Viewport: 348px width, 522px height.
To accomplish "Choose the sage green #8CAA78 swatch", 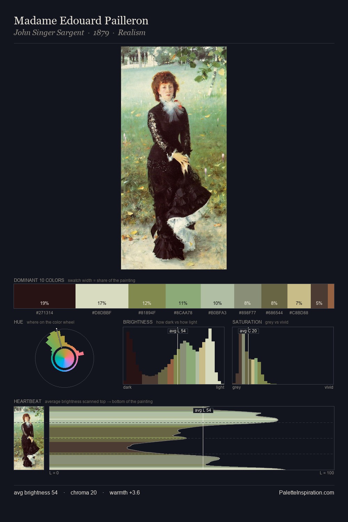I will click(183, 296).
